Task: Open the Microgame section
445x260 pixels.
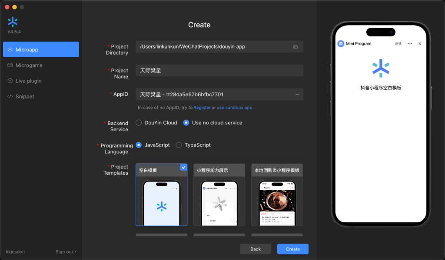Action: [x=41, y=65]
